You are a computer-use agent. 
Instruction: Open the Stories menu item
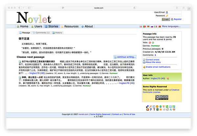click(52, 26)
